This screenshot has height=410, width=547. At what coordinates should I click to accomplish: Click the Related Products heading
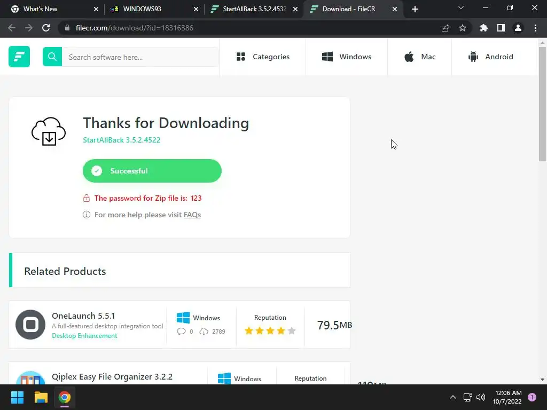tap(65, 271)
